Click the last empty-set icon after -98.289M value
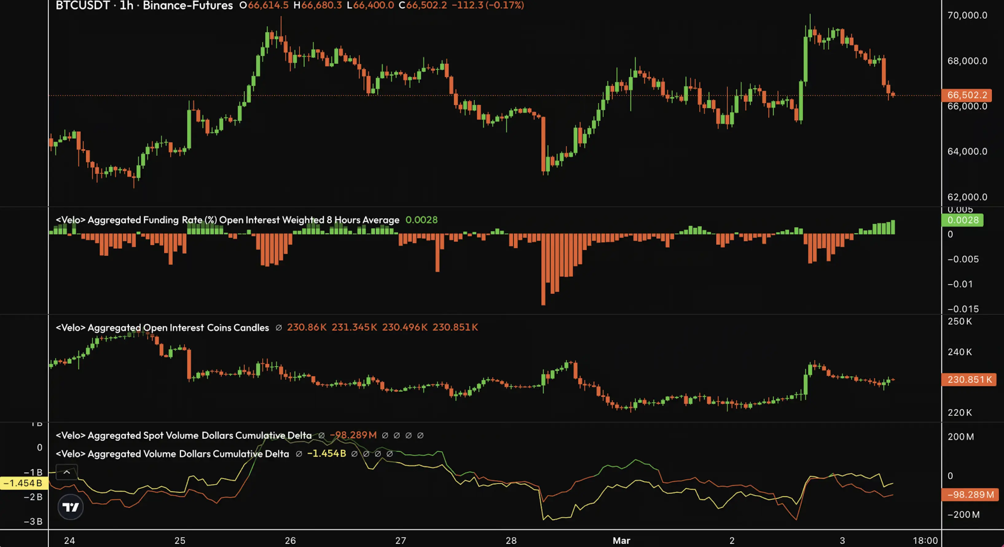Image resolution: width=1004 pixels, height=547 pixels. click(421, 435)
